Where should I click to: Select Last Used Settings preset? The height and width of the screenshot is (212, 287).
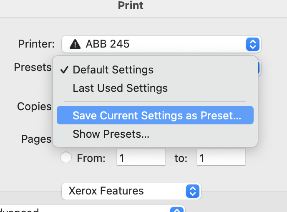[120, 88]
